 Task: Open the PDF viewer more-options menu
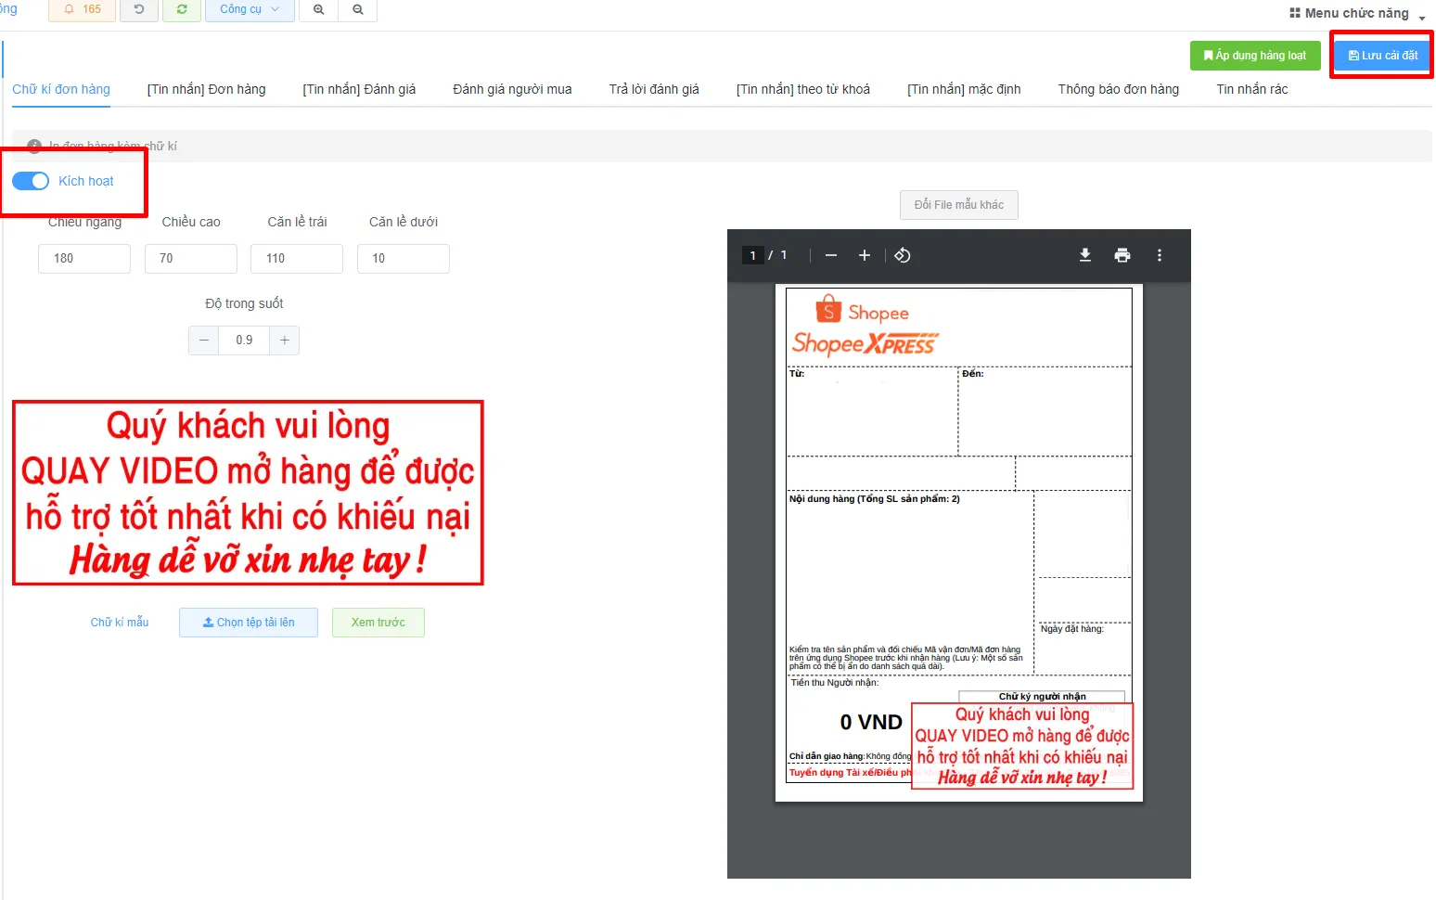[1160, 255]
